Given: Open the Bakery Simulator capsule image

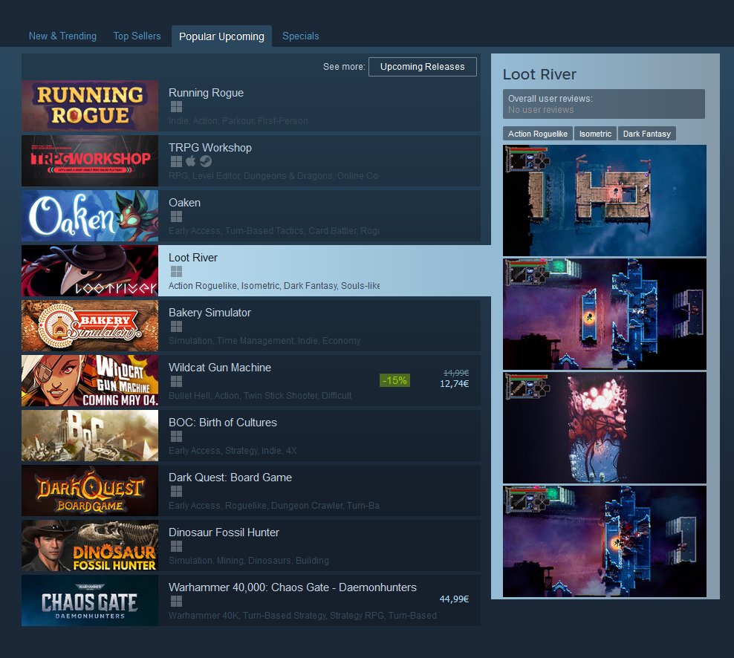Looking at the screenshot, I should [90, 326].
